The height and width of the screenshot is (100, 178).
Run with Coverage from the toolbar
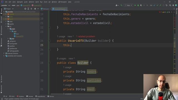141,5
